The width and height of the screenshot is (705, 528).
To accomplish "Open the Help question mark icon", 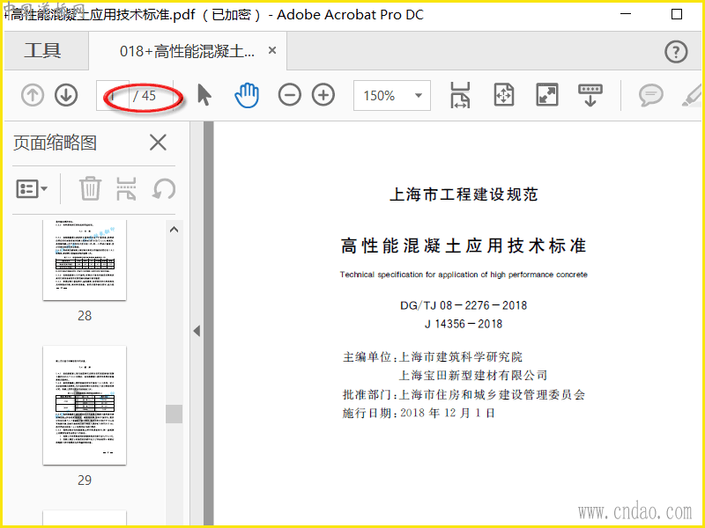I will click(x=676, y=52).
